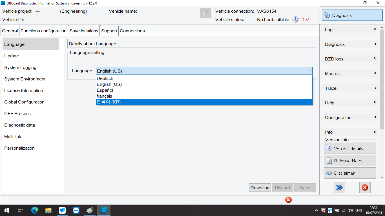
Task: Open TeamViewer from the taskbar
Action: (x=76, y=210)
